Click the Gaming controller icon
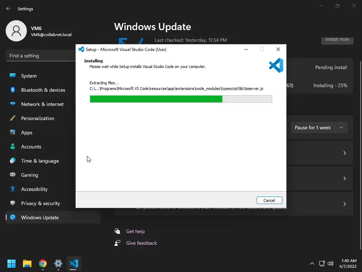 tap(13, 175)
